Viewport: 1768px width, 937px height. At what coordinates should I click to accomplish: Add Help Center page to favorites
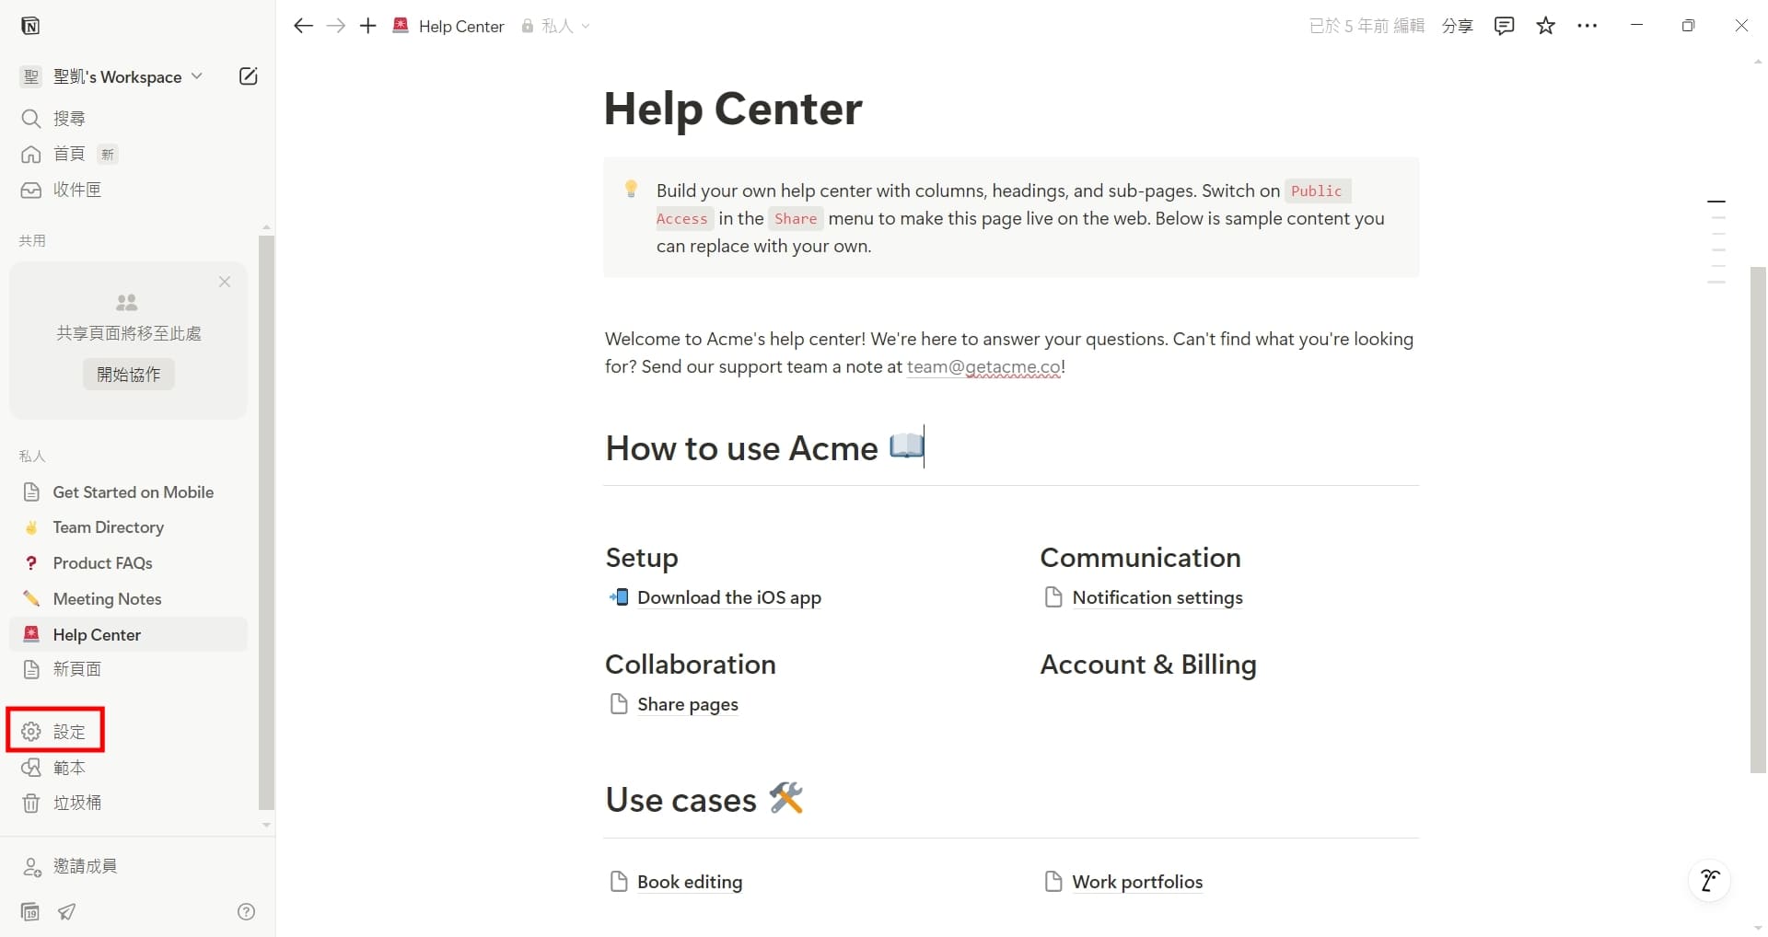[x=1546, y=26]
